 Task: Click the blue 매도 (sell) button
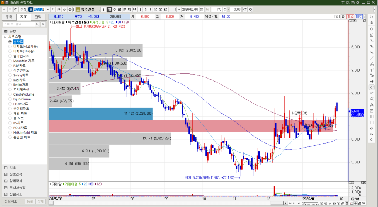click(359, 17)
